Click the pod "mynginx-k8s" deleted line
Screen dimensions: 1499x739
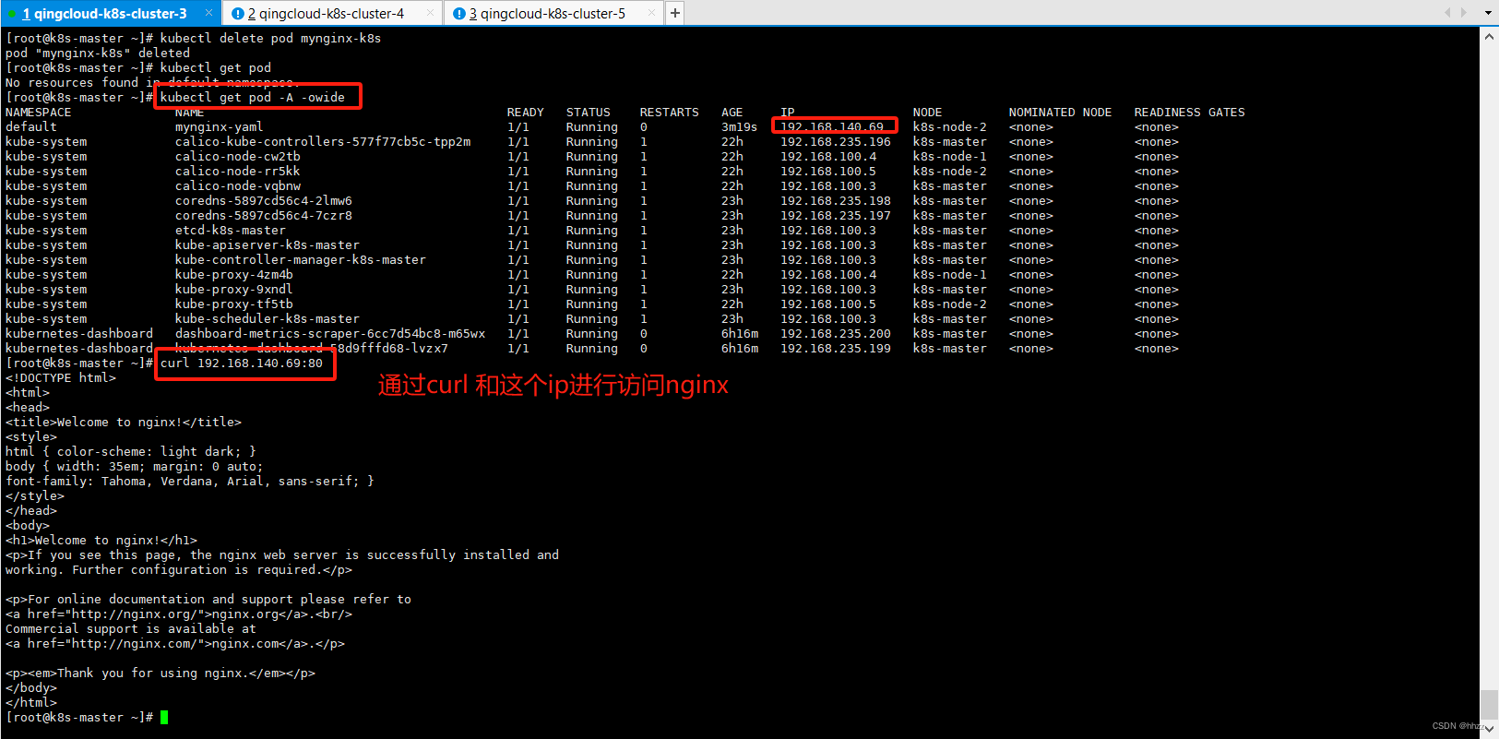97,54
